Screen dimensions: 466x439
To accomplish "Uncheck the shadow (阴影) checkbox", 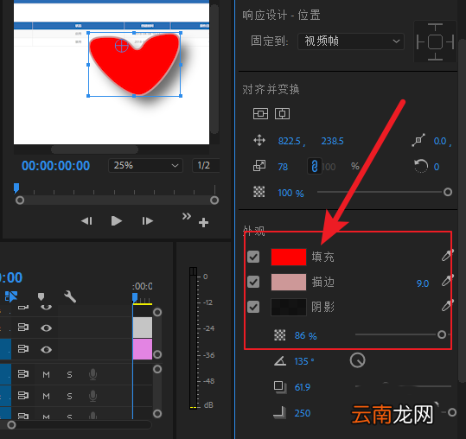I will (x=253, y=307).
